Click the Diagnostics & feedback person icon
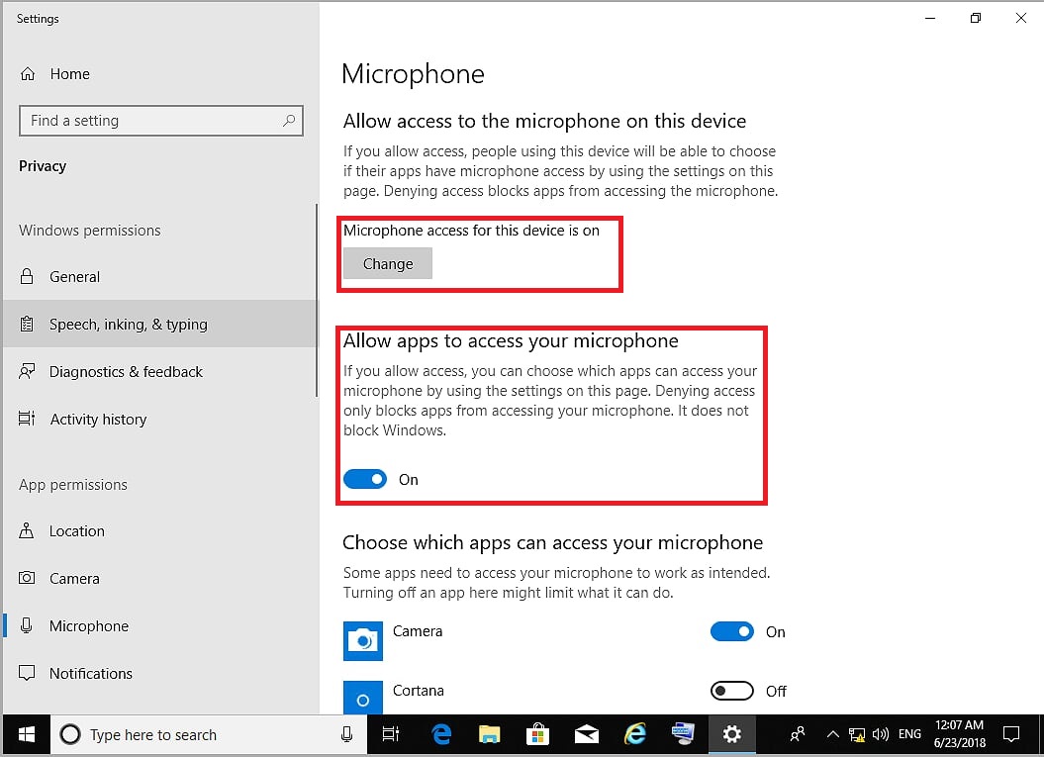This screenshot has height=757, width=1044. tap(27, 371)
